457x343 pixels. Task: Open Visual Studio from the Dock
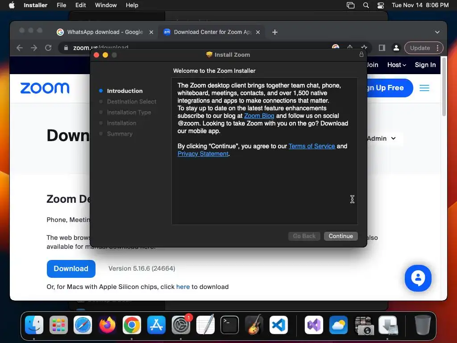click(x=314, y=325)
